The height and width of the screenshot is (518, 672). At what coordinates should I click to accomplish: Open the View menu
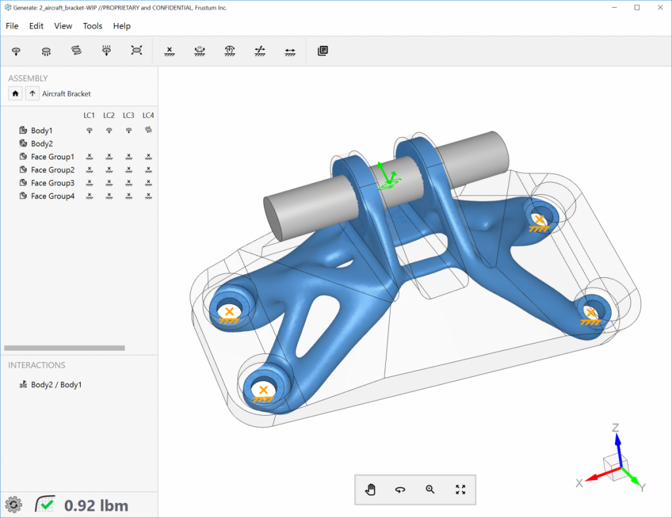coord(63,26)
